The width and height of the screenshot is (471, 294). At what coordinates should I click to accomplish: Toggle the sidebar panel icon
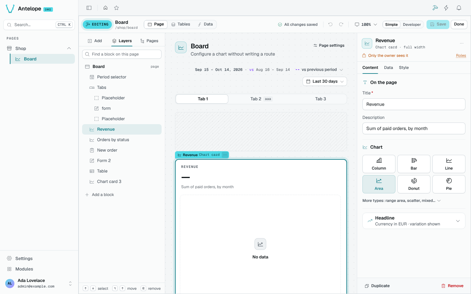(x=89, y=8)
